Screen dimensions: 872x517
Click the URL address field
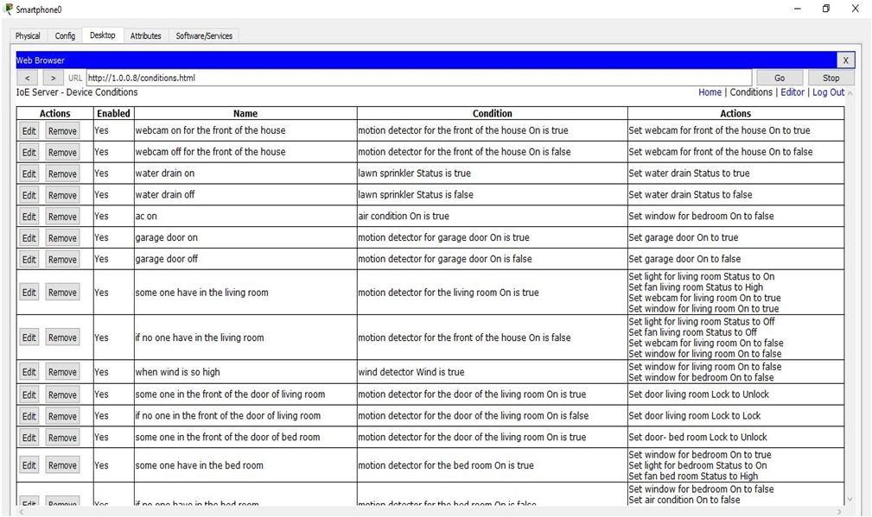tap(419, 78)
